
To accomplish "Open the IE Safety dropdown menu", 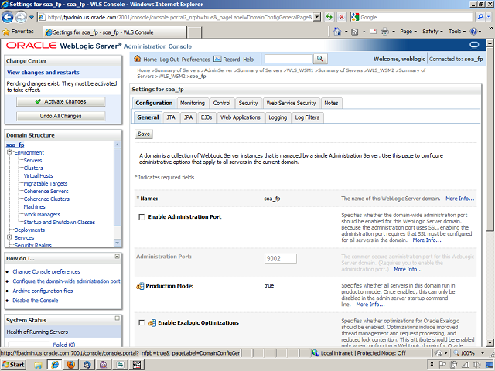I will (432, 32).
